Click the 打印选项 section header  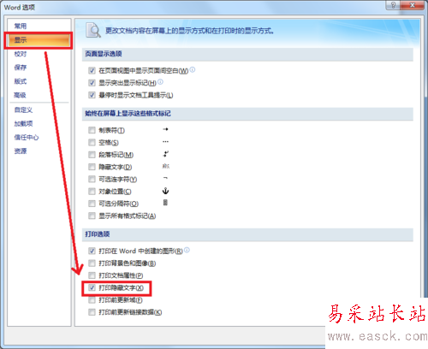[x=247, y=234]
